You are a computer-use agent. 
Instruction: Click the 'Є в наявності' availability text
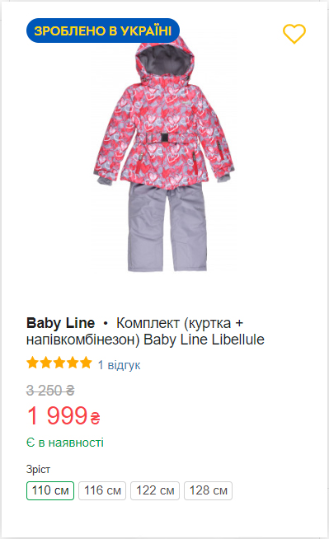(65, 443)
